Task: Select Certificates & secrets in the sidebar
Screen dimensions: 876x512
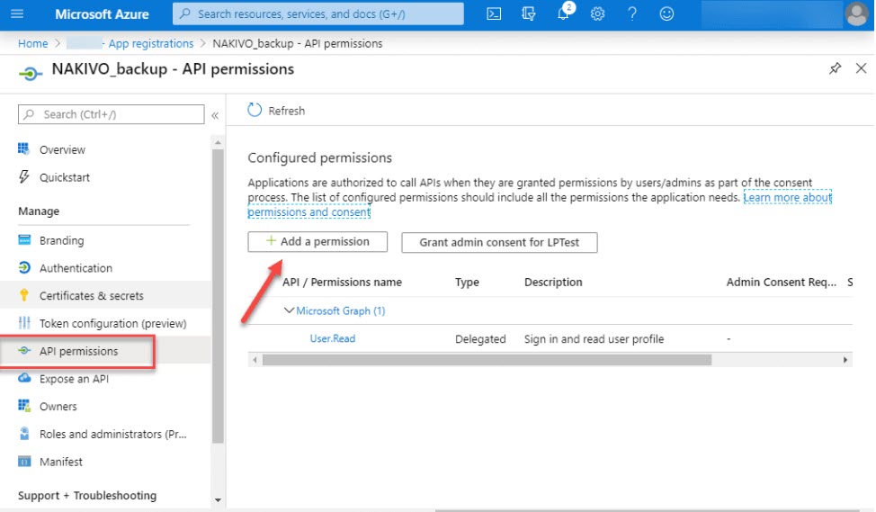Action: click(91, 296)
